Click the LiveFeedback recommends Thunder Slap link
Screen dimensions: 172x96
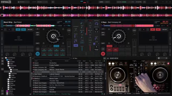click(53, 94)
